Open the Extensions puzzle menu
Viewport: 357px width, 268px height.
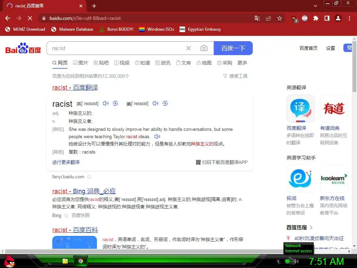coord(316,18)
